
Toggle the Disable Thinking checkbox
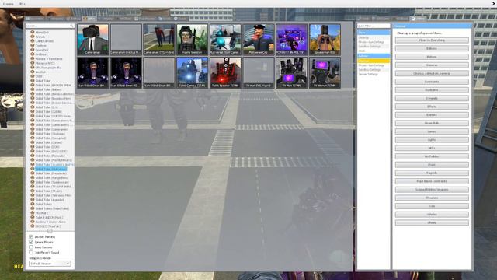point(31,236)
